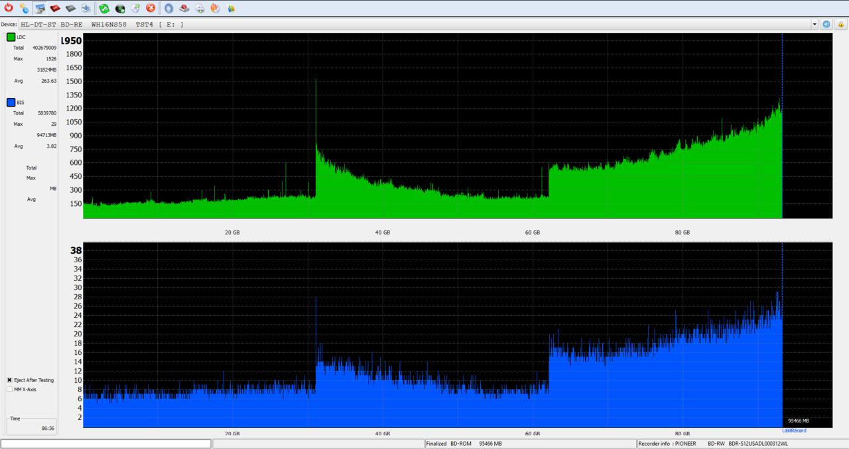Click the colorful bar chart icon

pyautogui.click(x=231, y=8)
